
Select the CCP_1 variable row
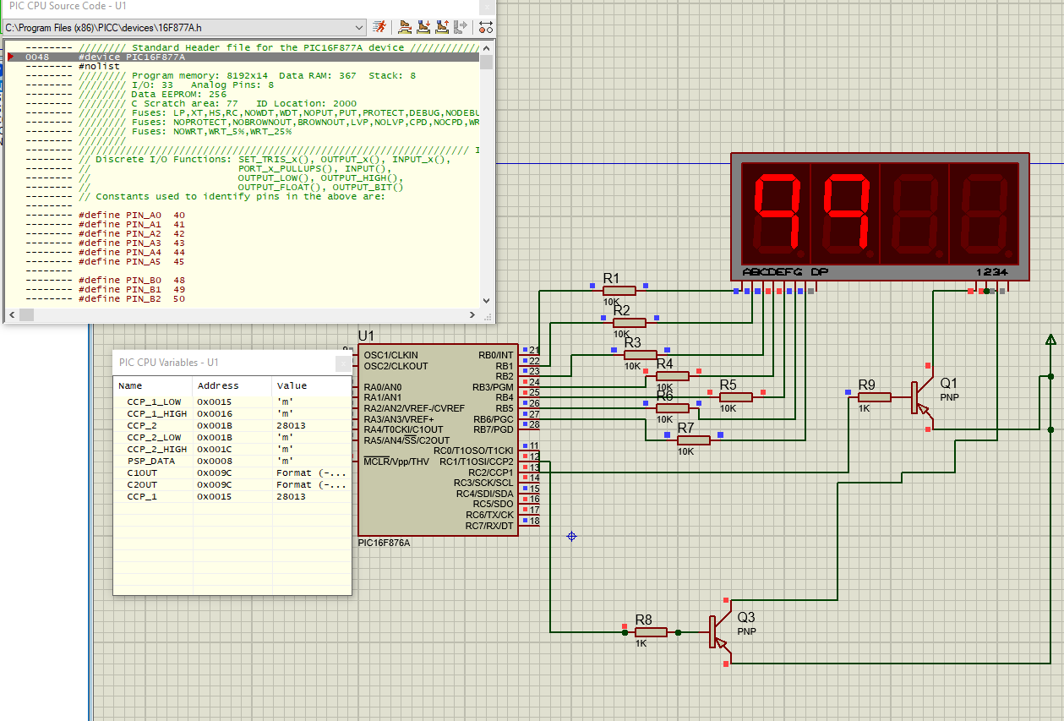coord(232,496)
